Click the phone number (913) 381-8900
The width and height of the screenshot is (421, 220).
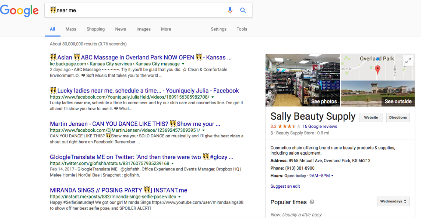click(x=300, y=168)
